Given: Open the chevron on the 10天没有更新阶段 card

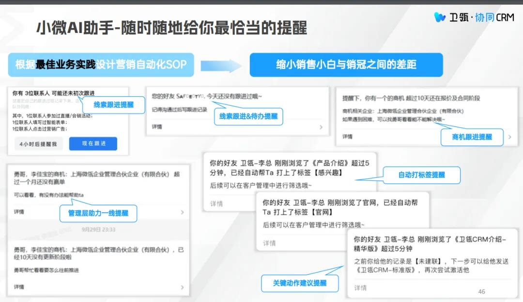Looking at the screenshot, I should (182, 287).
